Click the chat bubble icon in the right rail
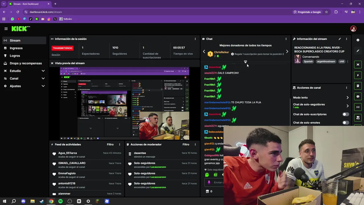The height and width of the screenshot is (205, 364). click(x=358, y=97)
